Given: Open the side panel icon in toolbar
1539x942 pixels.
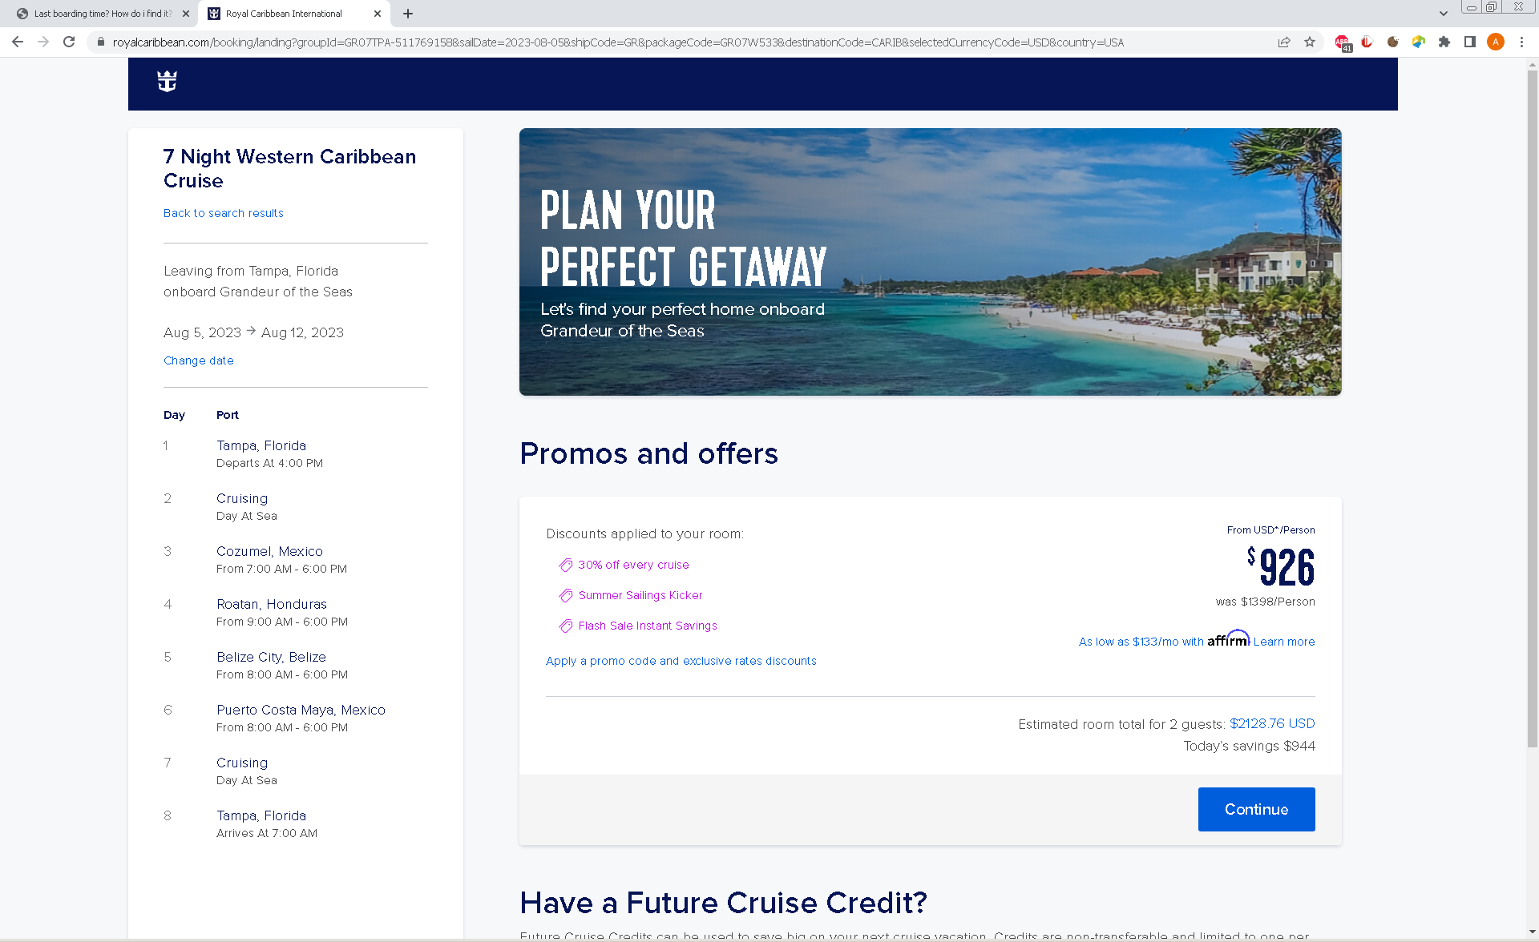Looking at the screenshot, I should (1470, 42).
